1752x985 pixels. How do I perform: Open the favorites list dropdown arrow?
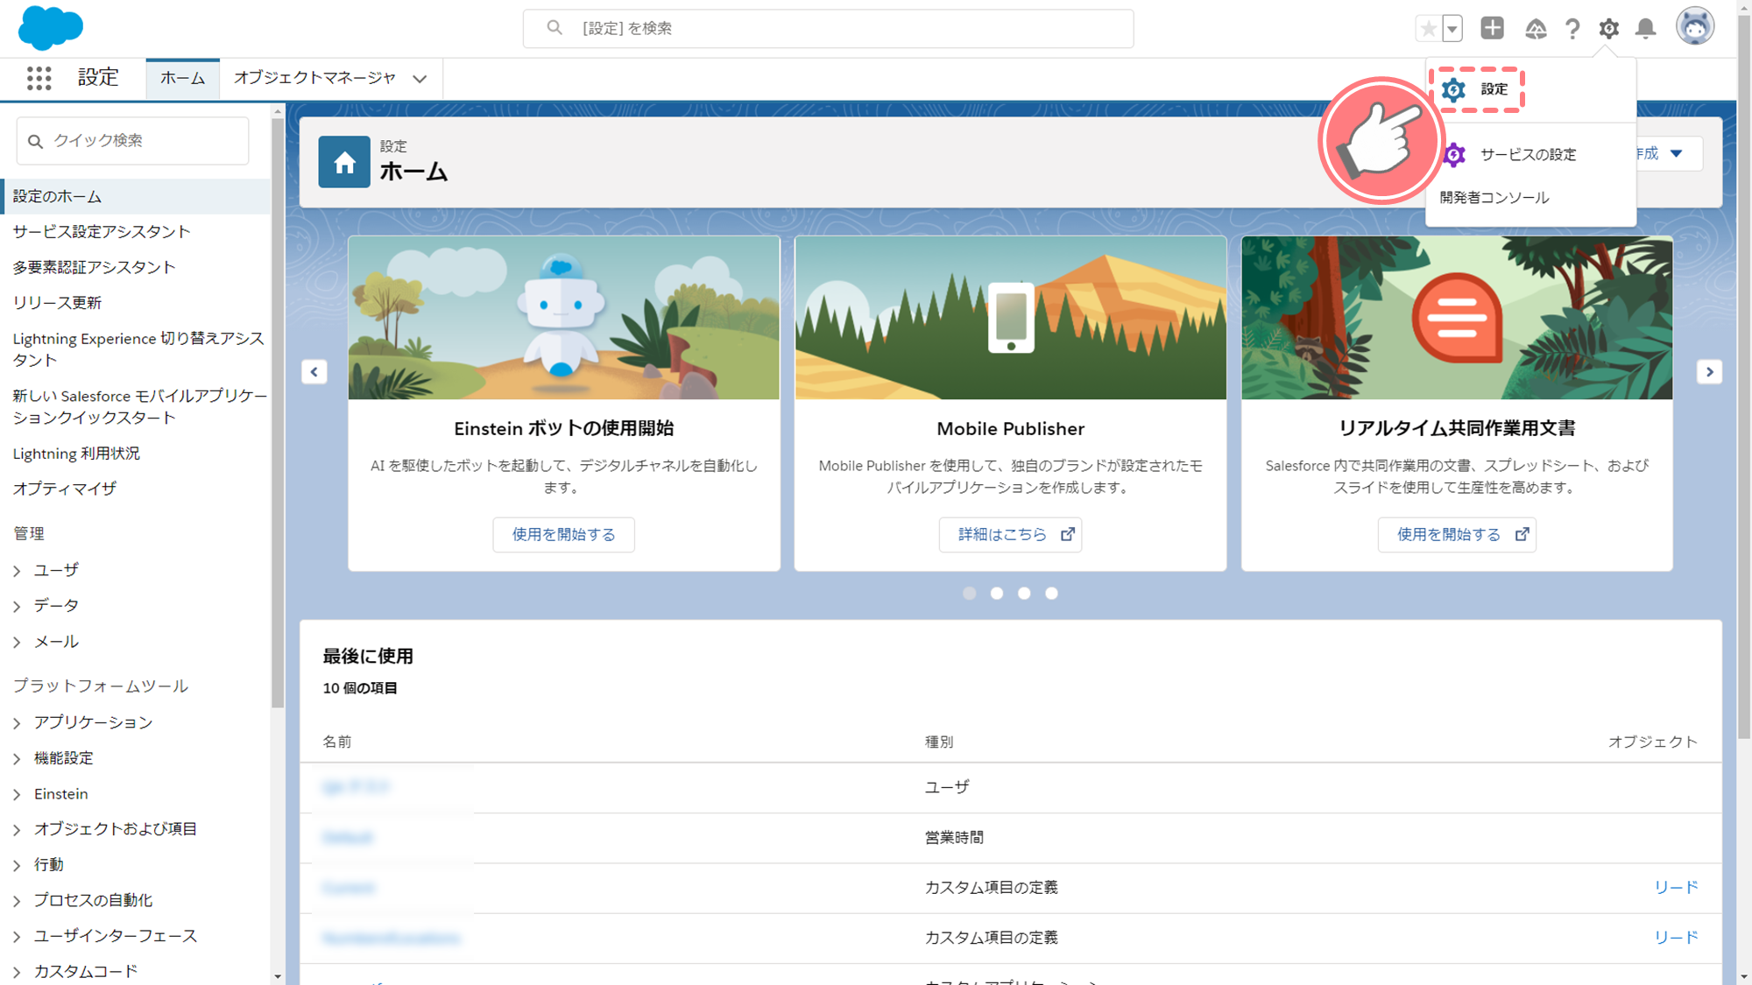point(1452,28)
